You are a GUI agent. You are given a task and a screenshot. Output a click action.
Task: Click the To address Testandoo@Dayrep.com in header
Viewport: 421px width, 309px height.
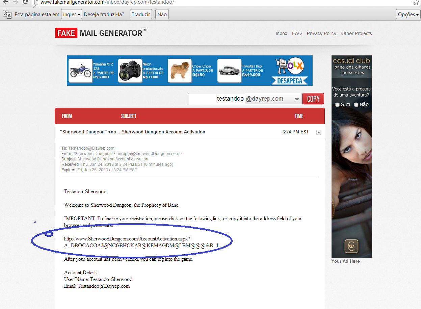pos(91,148)
